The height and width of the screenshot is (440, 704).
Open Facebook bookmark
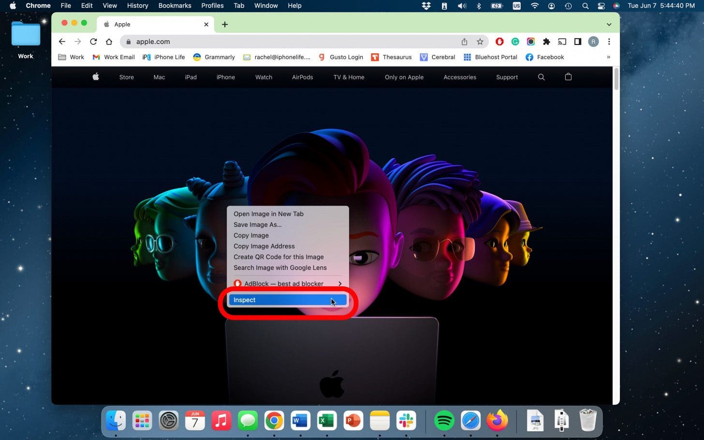(x=545, y=57)
